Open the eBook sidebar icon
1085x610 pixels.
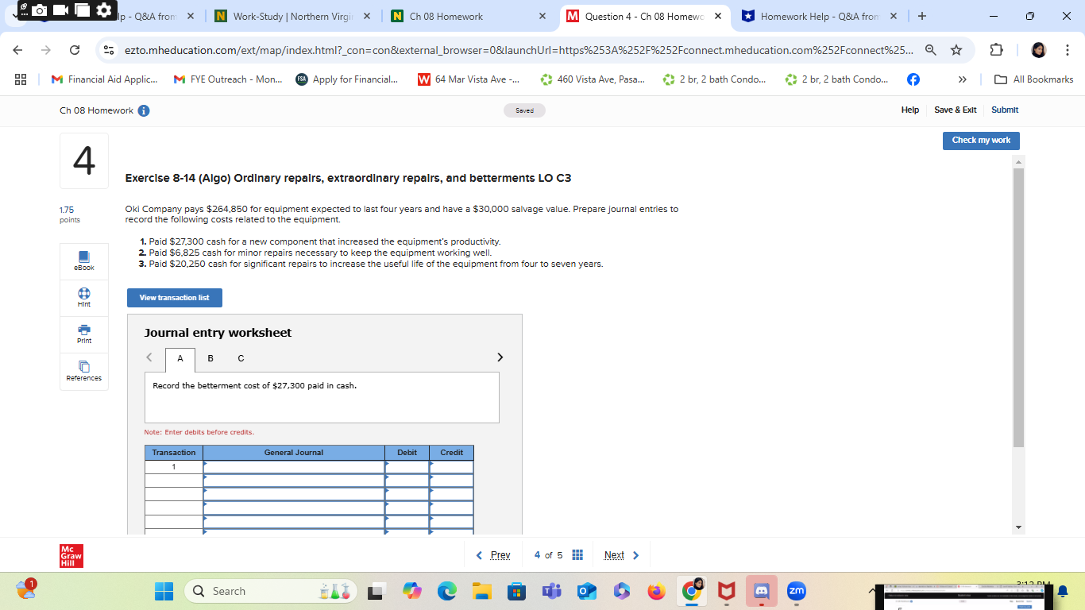click(84, 257)
